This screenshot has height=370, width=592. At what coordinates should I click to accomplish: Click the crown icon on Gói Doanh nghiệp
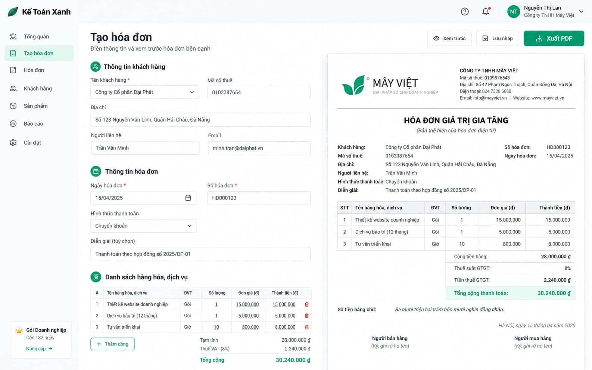(x=19, y=330)
